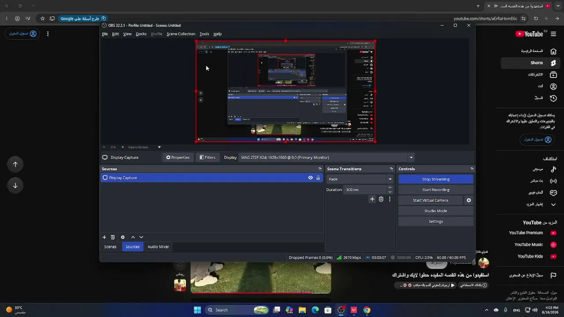Move source up with arrow icon
This screenshot has height=317, width=564.
click(x=133, y=237)
